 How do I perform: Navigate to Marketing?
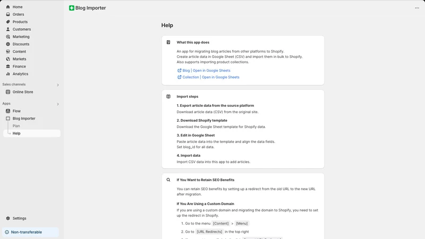pyautogui.click(x=21, y=37)
